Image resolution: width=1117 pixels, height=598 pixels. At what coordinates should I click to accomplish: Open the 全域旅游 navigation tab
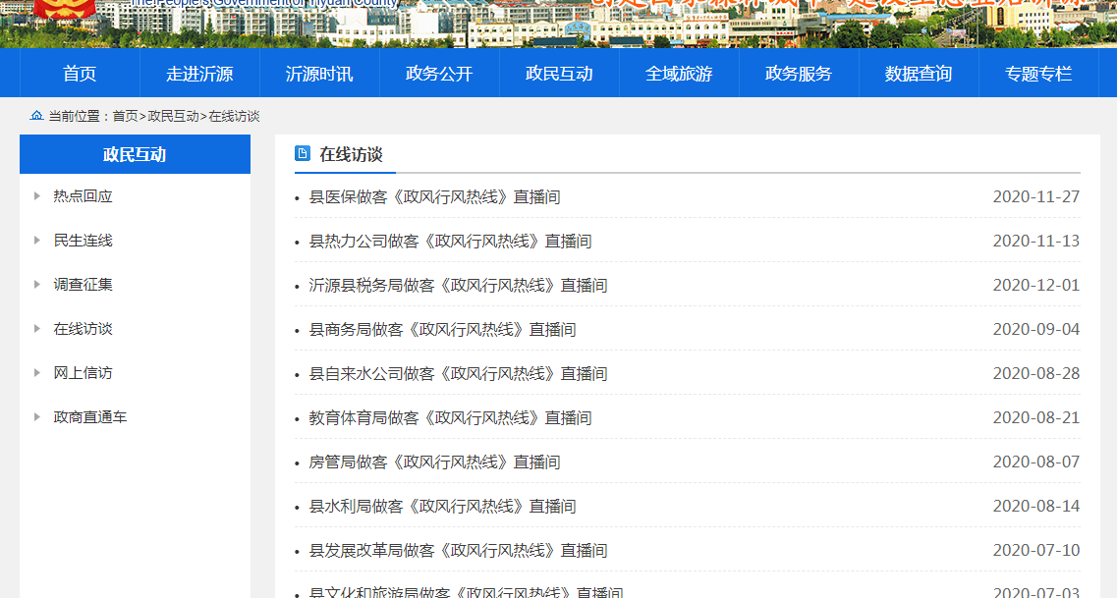[679, 74]
